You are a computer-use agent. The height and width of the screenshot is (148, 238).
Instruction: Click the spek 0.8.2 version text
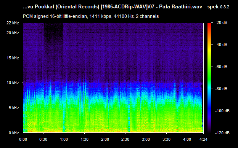click(x=218, y=7)
